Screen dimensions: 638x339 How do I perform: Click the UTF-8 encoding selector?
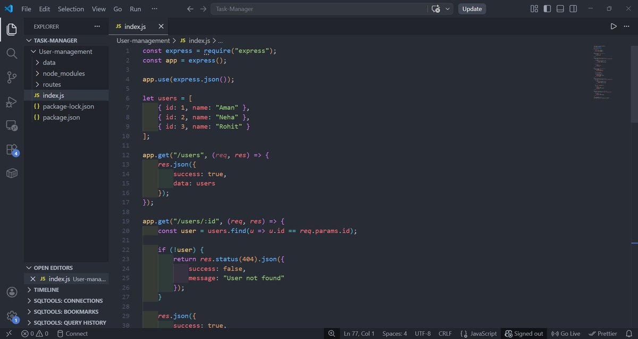pos(423,334)
